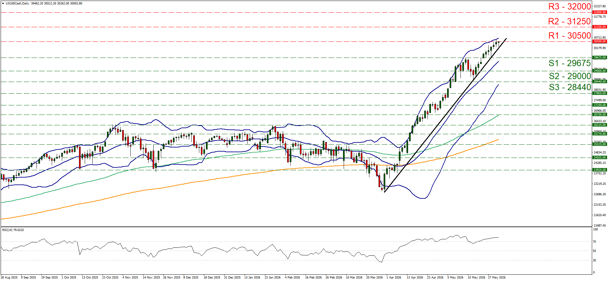Click the 10 Mar 2026 date label
The height and width of the screenshot is (281, 608).
click(x=354, y=278)
